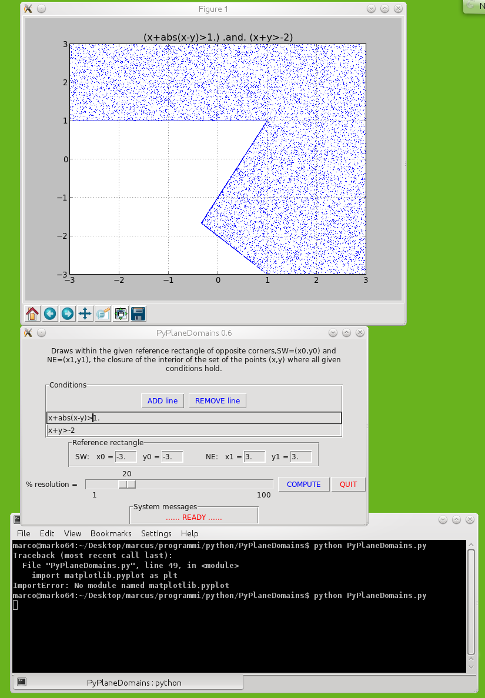Click the X icon in Figure 1 titlebar
485x698 pixels.
click(28, 8)
